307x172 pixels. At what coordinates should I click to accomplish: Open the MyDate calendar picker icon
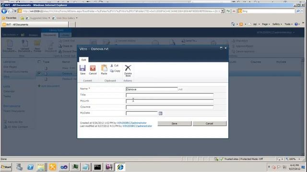[160, 113]
